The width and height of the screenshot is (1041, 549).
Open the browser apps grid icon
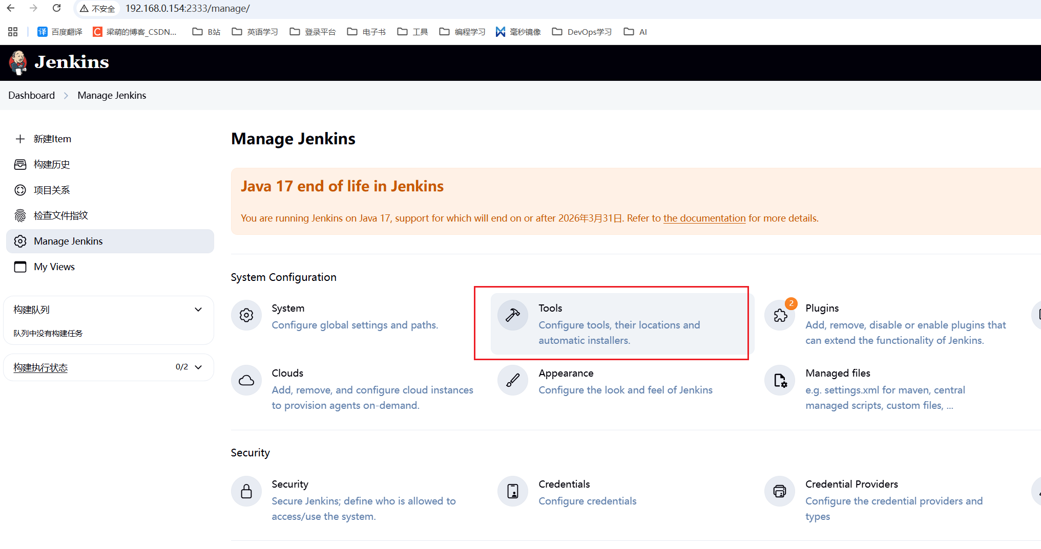[x=13, y=32]
